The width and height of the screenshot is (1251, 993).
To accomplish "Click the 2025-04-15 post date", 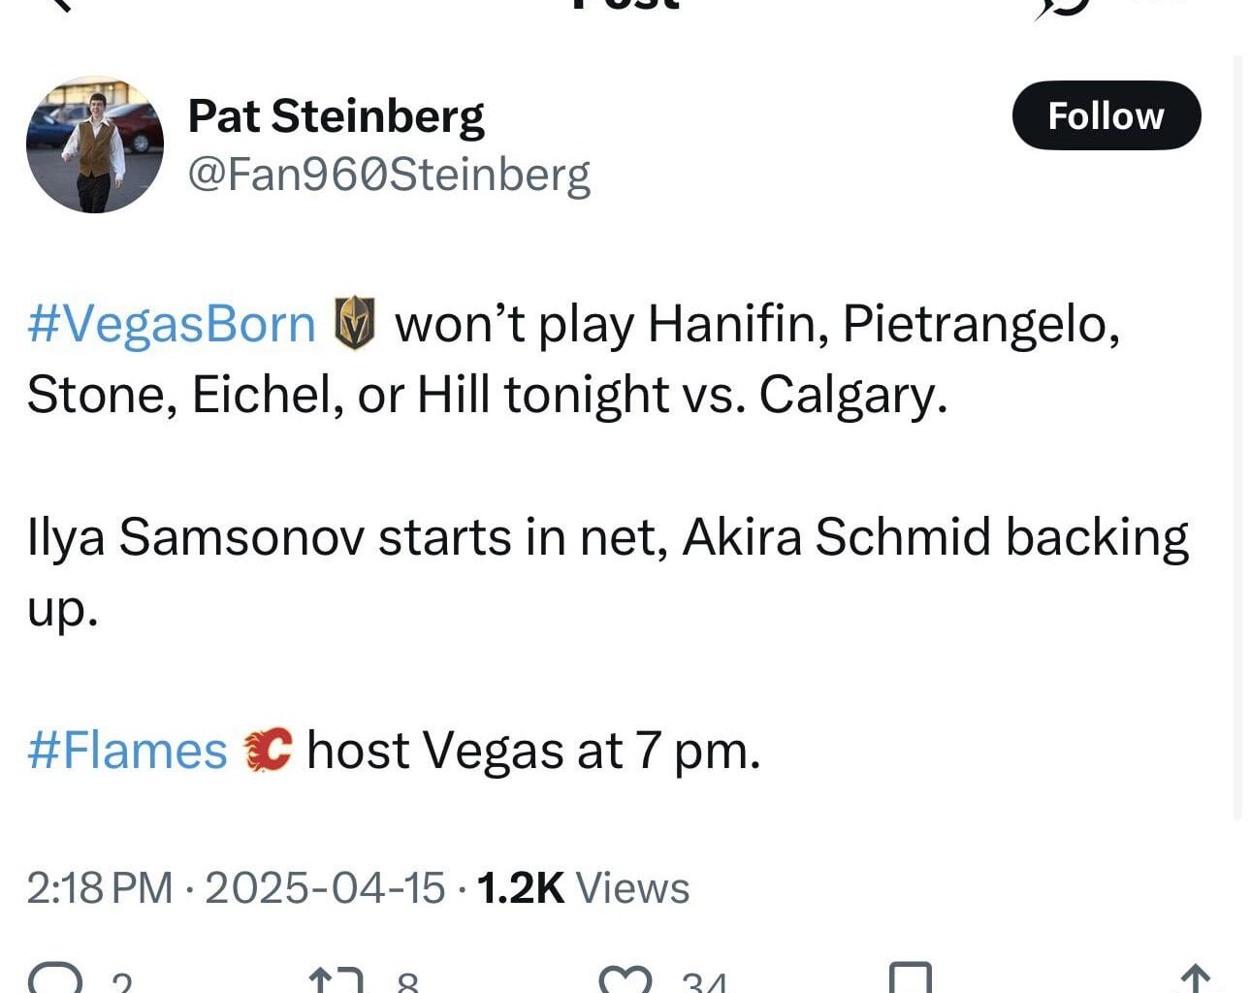I will click(325, 888).
